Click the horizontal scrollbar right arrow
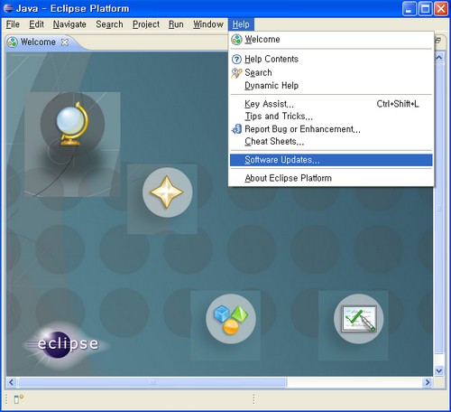Screen dimensions: 451x412 click(x=427, y=382)
